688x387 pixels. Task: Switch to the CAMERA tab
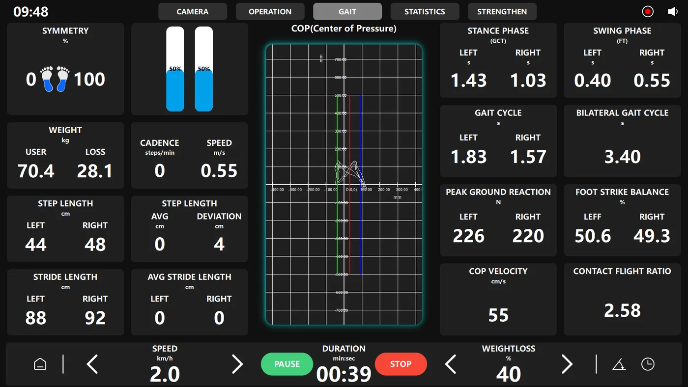(193, 11)
